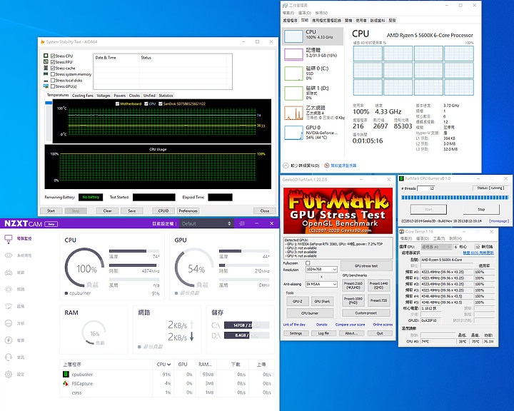Switch to Clocks tab in AIDA64
Viewport: 514px width, 411px height.
(x=134, y=96)
